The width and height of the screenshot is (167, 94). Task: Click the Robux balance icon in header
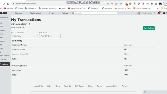pyautogui.click(x=164, y=13)
